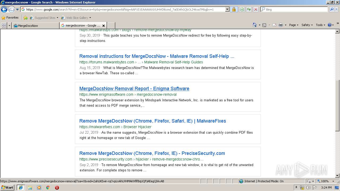The height and width of the screenshot is (191, 340).
Task: Click the address bar URL field
Action: [123, 9]
